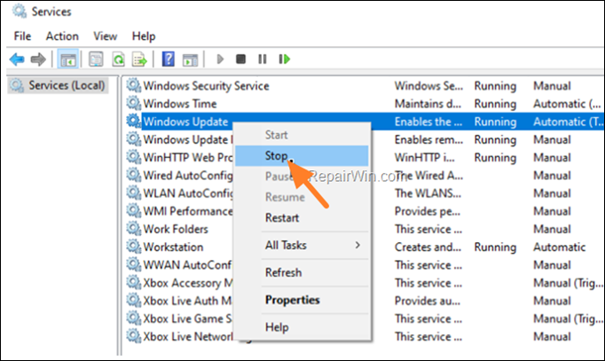Click gear icon of highlighted Windows Update
605x361 pixels.
click(x=133, y=122)
